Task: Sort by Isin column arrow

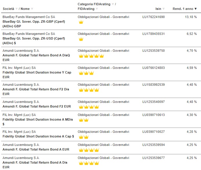Action: coord(164,9)
